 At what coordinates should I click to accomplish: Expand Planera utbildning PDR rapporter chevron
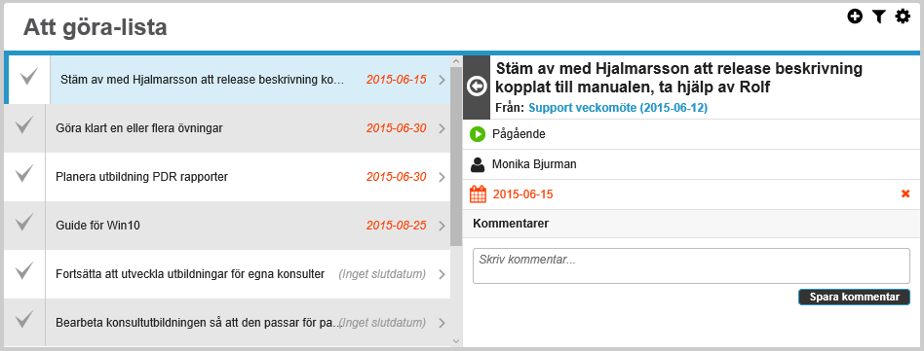tap(442, 177)
